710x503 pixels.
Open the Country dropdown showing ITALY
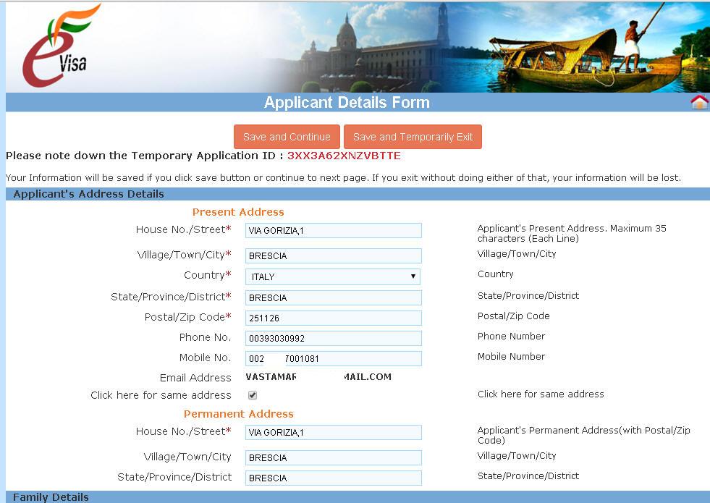pyautogui.click(x=333, y=276)
